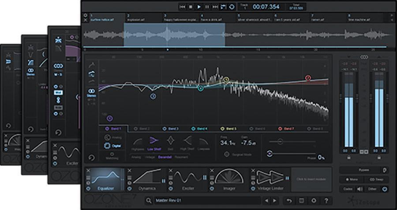Screen dimensions: 397x210
Task: Select Stereo channel mode in equalizer
Action: tap(91, 93)
